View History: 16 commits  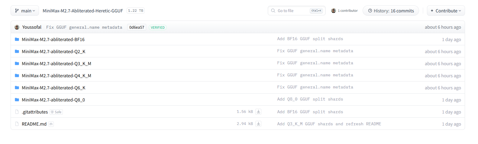click(x=391, y=11)
